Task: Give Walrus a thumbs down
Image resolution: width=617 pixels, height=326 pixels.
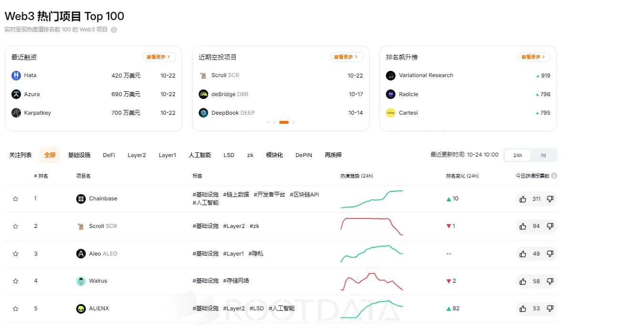Action: pos(550,281)
